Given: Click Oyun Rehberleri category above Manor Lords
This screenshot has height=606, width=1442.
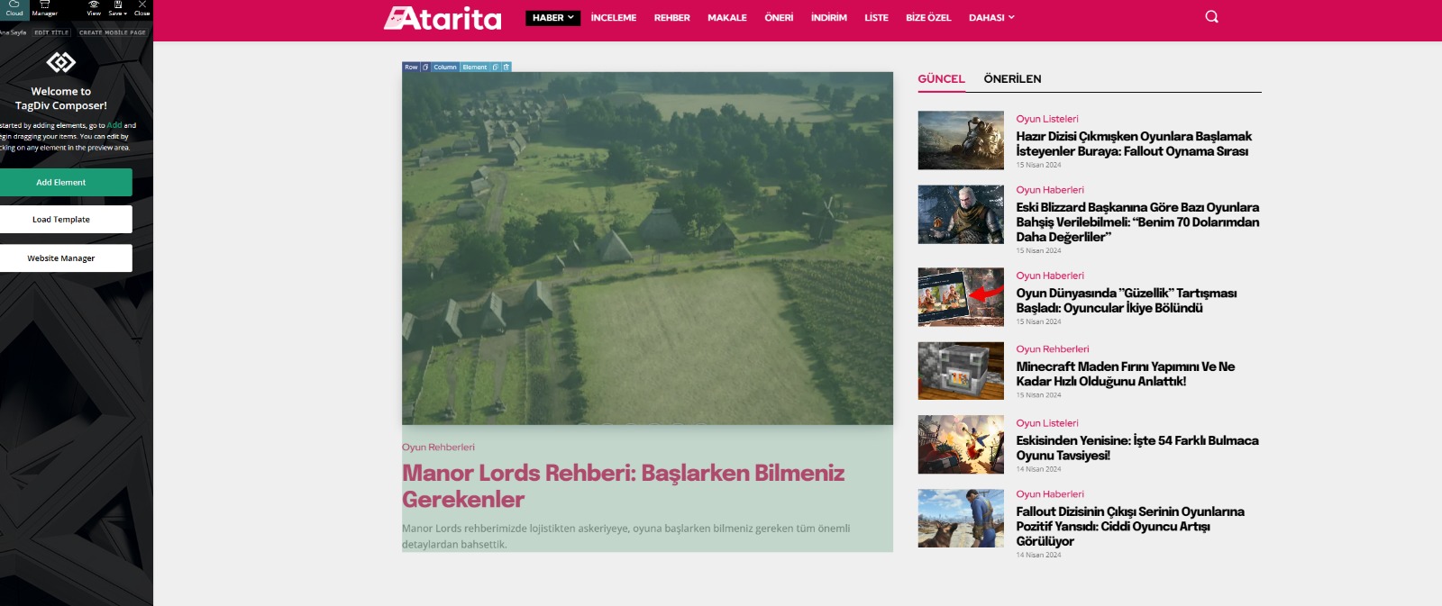Looking at the screenshot, I should 438,447.
